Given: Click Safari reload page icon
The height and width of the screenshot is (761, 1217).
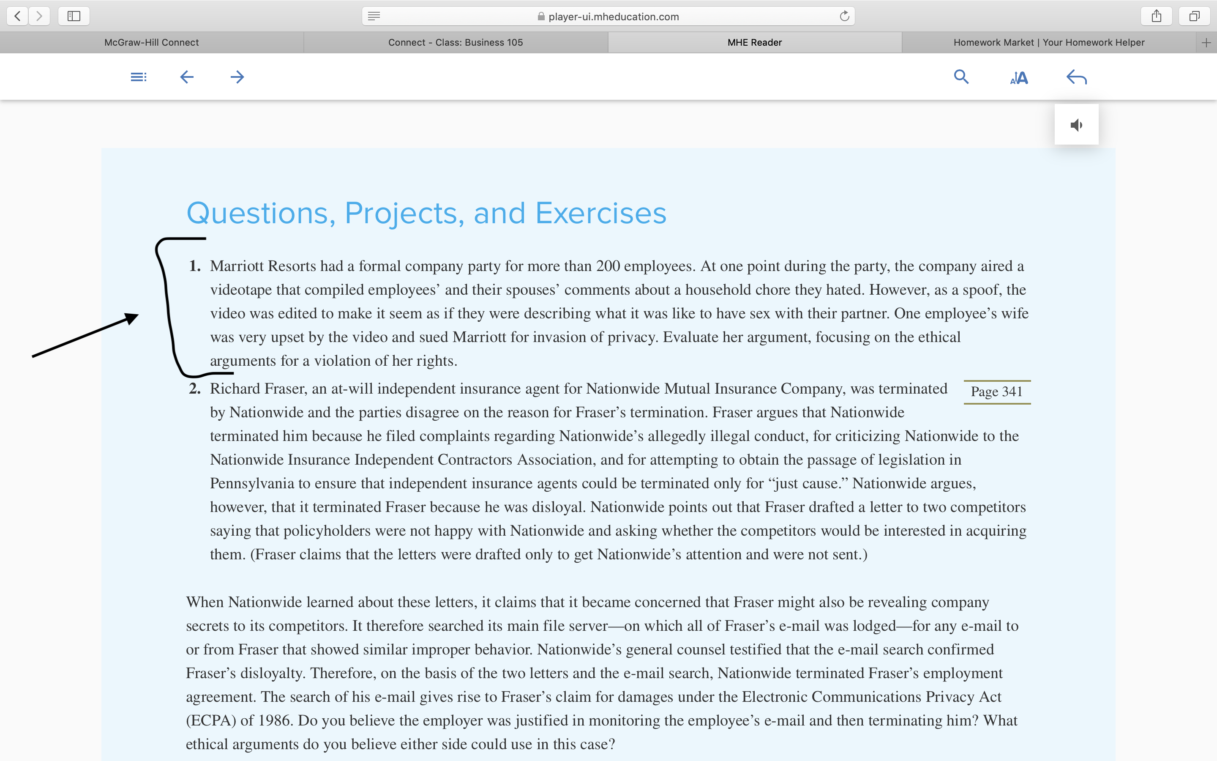Looking at the screenshot, I should click(x=844, y=16).
